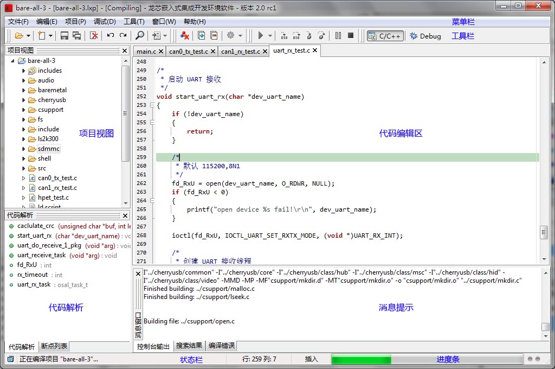Open search with the magnifier icon

(x=140, y=35)
